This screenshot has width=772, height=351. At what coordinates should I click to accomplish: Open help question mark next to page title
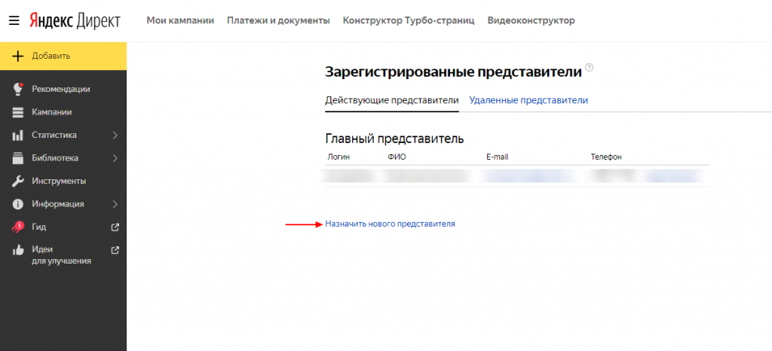589,68
